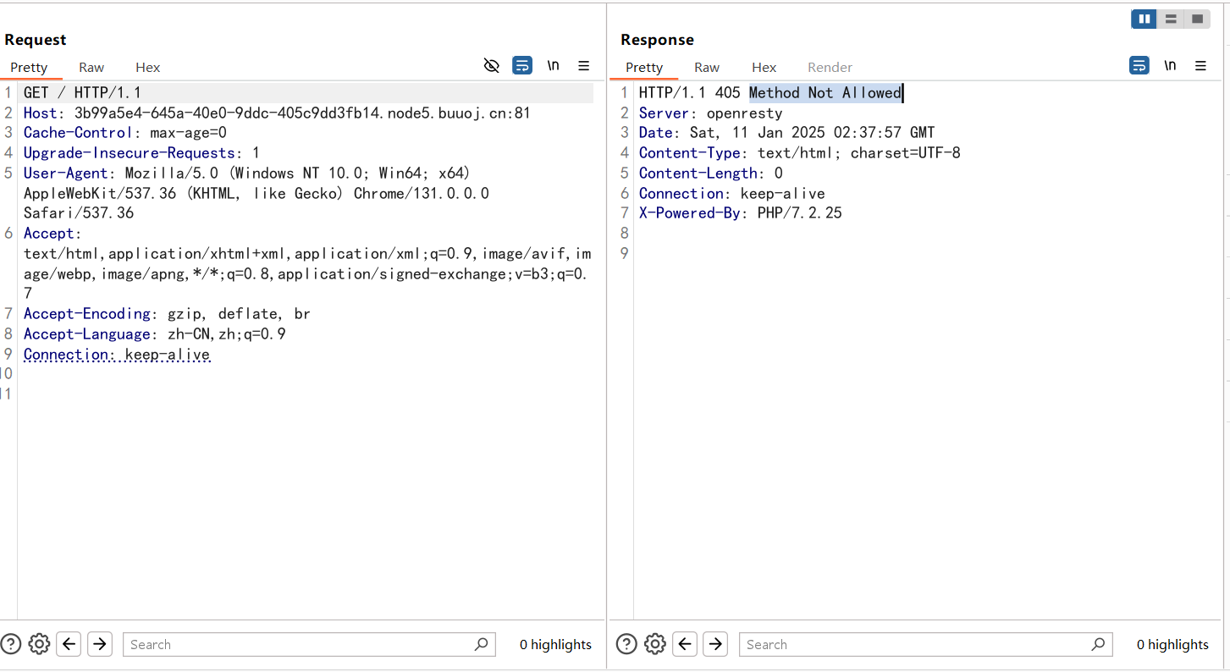
Task: Click the Request help question mark icon
Action: pos(10,644)
